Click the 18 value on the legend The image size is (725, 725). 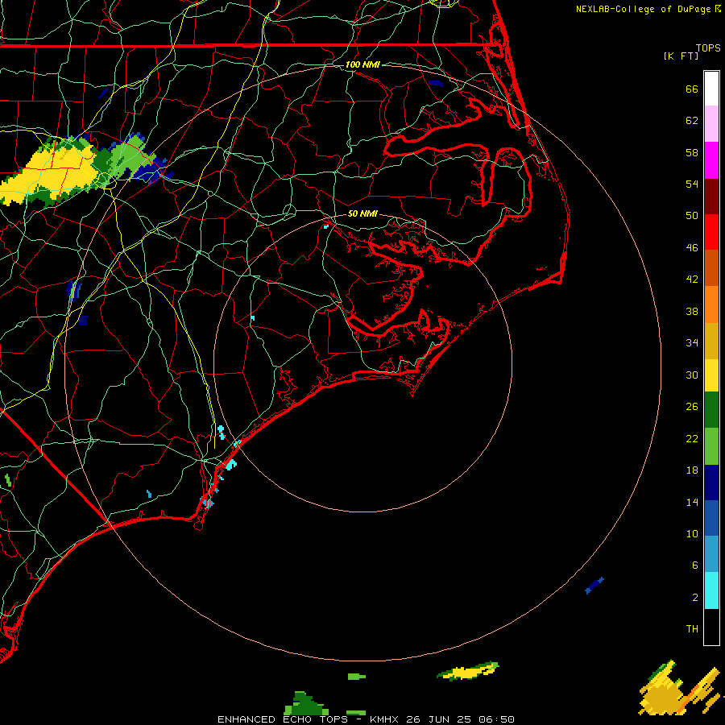pyautogui.click(x=692, y=470)
